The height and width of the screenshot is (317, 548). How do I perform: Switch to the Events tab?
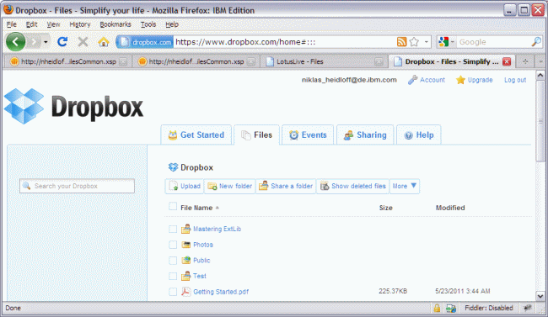[308, 135]
